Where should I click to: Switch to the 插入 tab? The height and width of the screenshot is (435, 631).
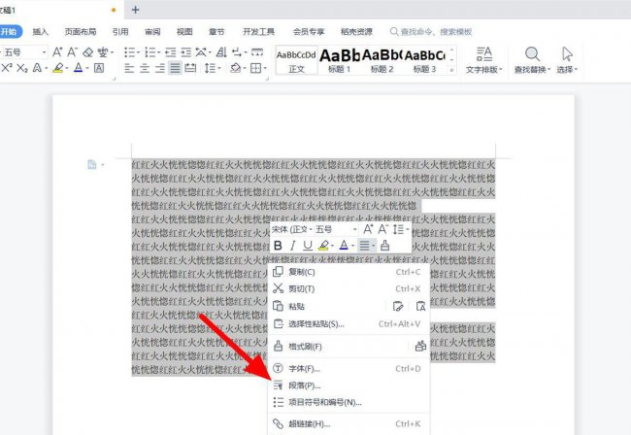[40, 31]
